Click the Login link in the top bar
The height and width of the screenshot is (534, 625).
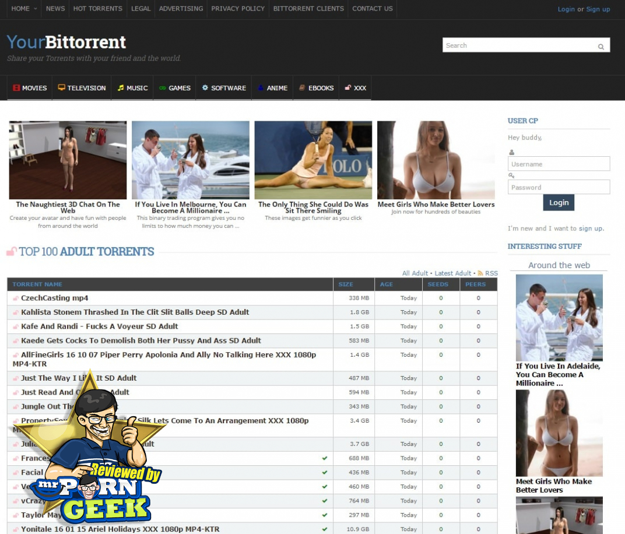[566, 9]
